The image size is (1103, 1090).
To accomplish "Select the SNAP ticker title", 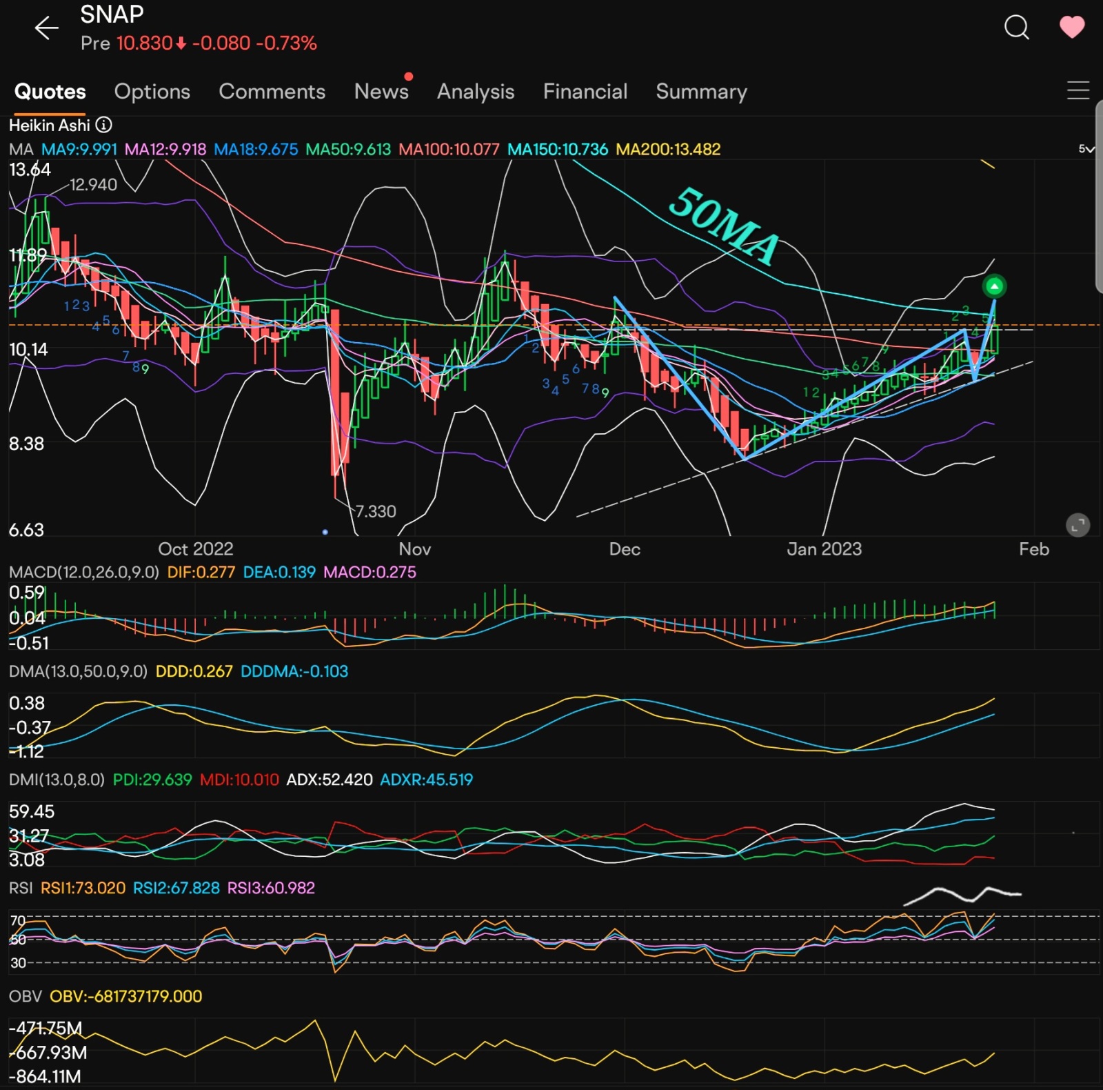I will tap(112, 14).
